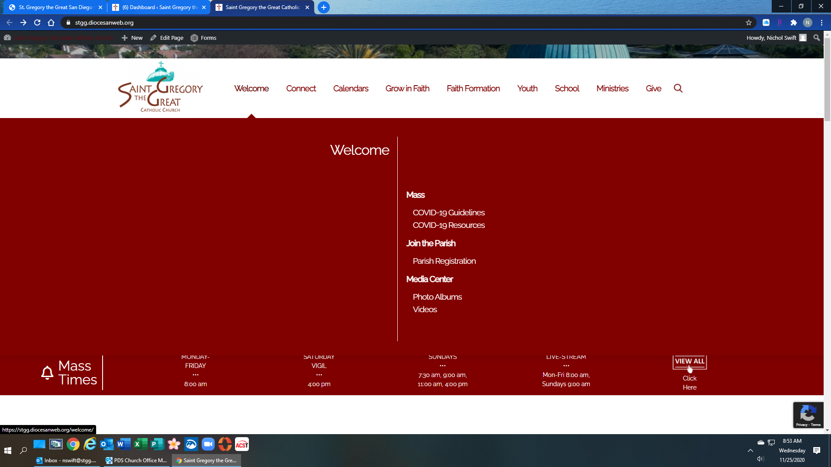Click the browser home icon

tap(51, 22)
